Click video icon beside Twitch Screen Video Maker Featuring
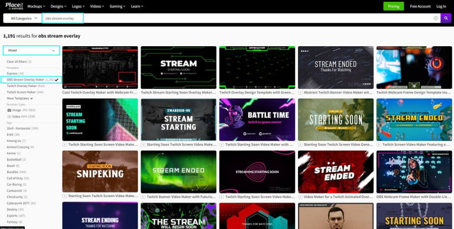 (379, 144)
